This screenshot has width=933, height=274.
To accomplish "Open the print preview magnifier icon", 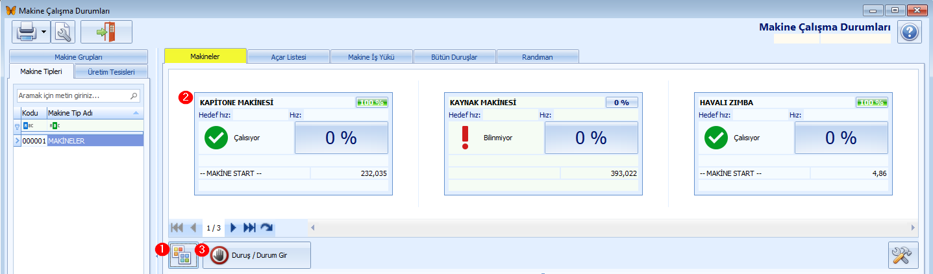I will point(63,31).
